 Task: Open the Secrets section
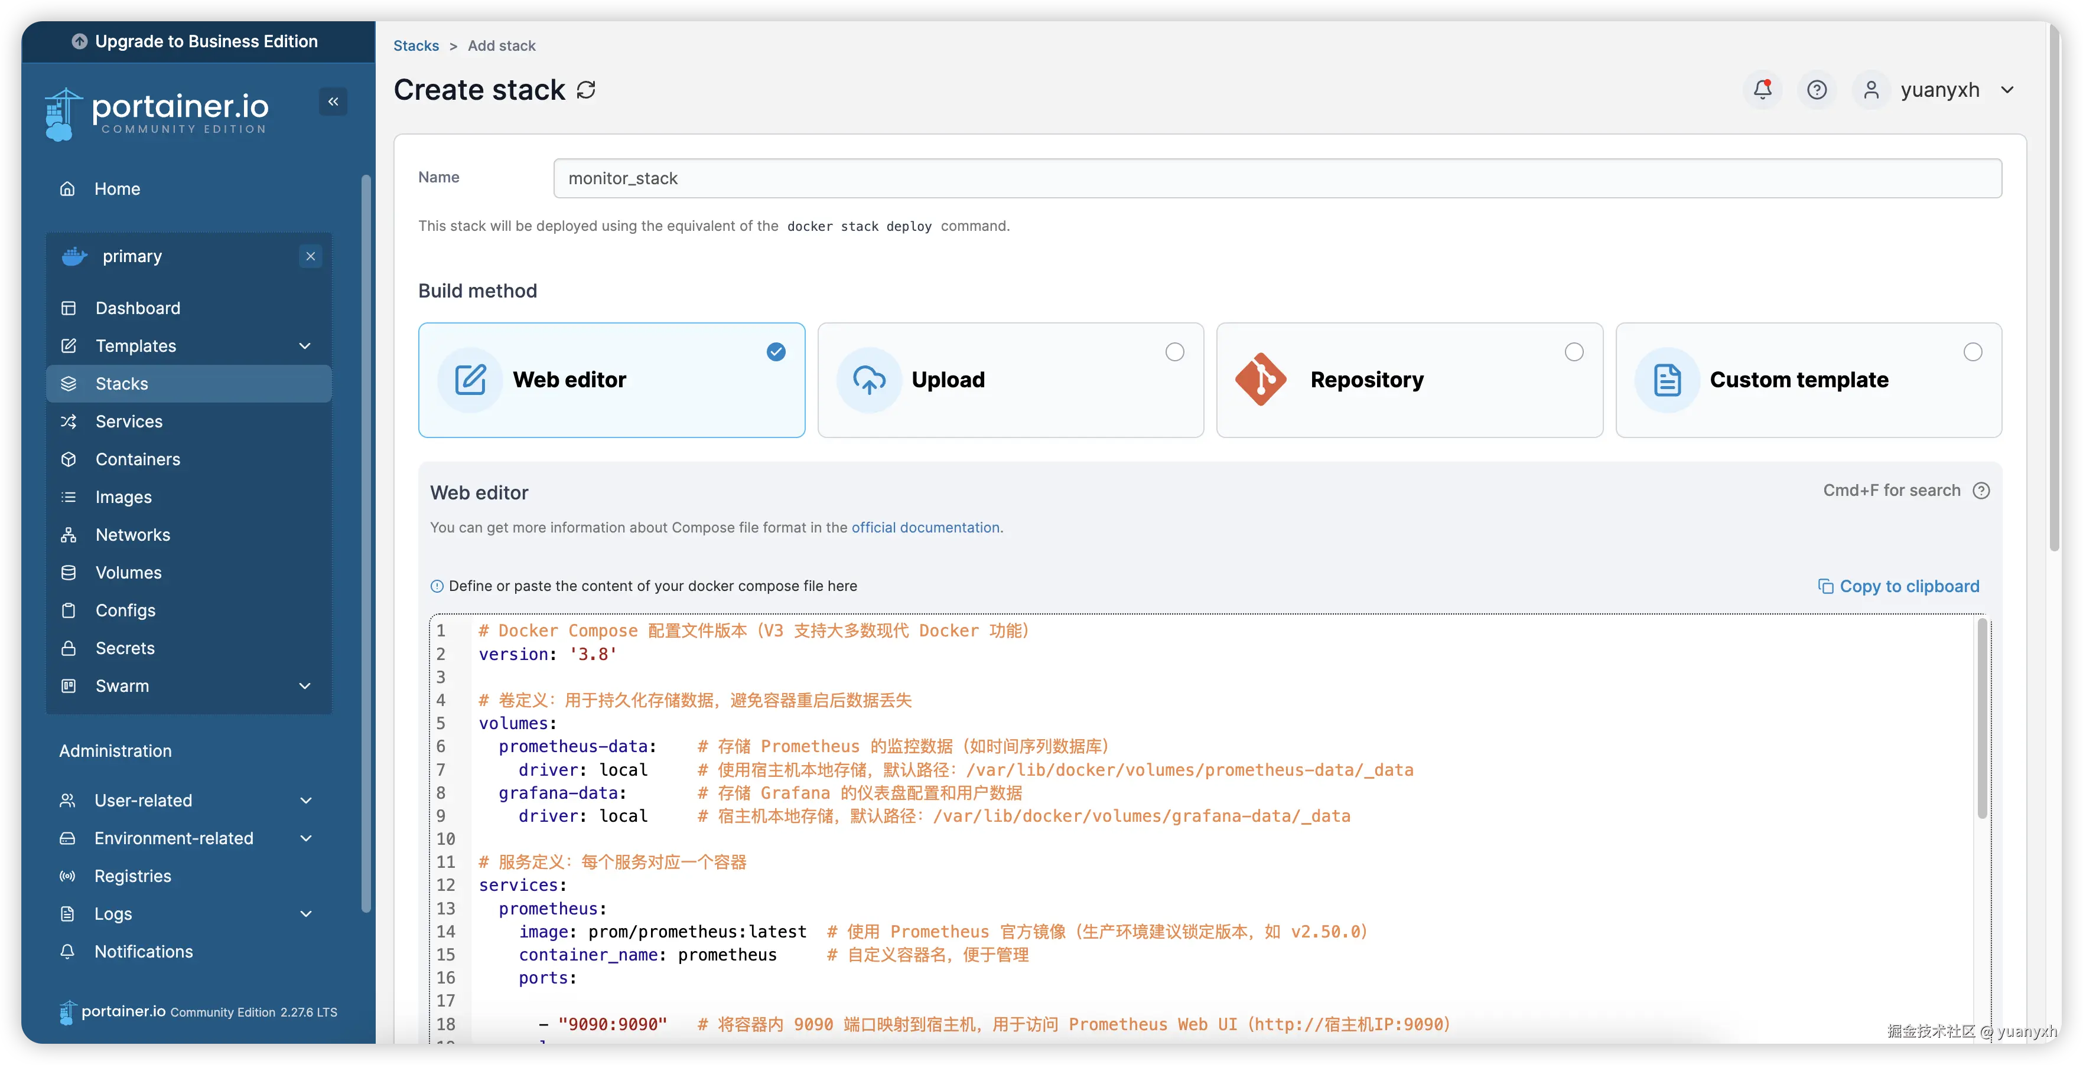pos(125,647)
